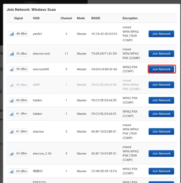Click the signal badge for hidden network F8:C3:9E:05:64:55

point(18,100)
